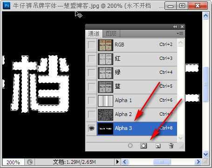Select the Alpha 1 channel thumbnail
The width and height of the screenshot is (212, 168).
105,101
